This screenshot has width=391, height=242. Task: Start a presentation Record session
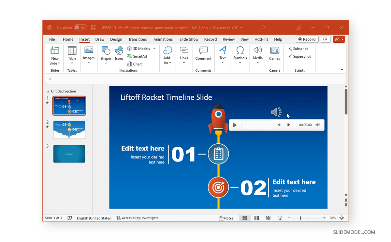[307, 39]
